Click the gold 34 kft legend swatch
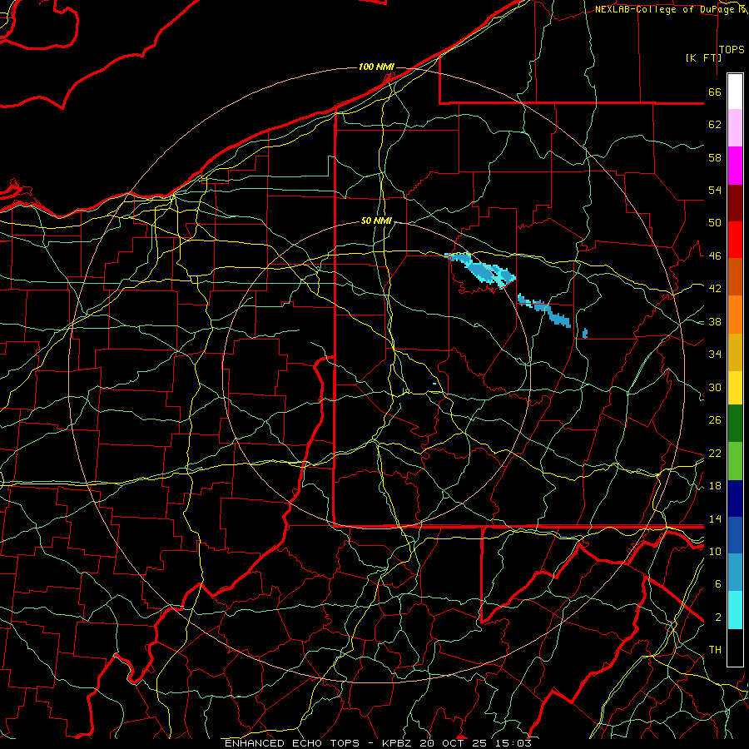Screen dimensions: 749x749 coord(735,351)
